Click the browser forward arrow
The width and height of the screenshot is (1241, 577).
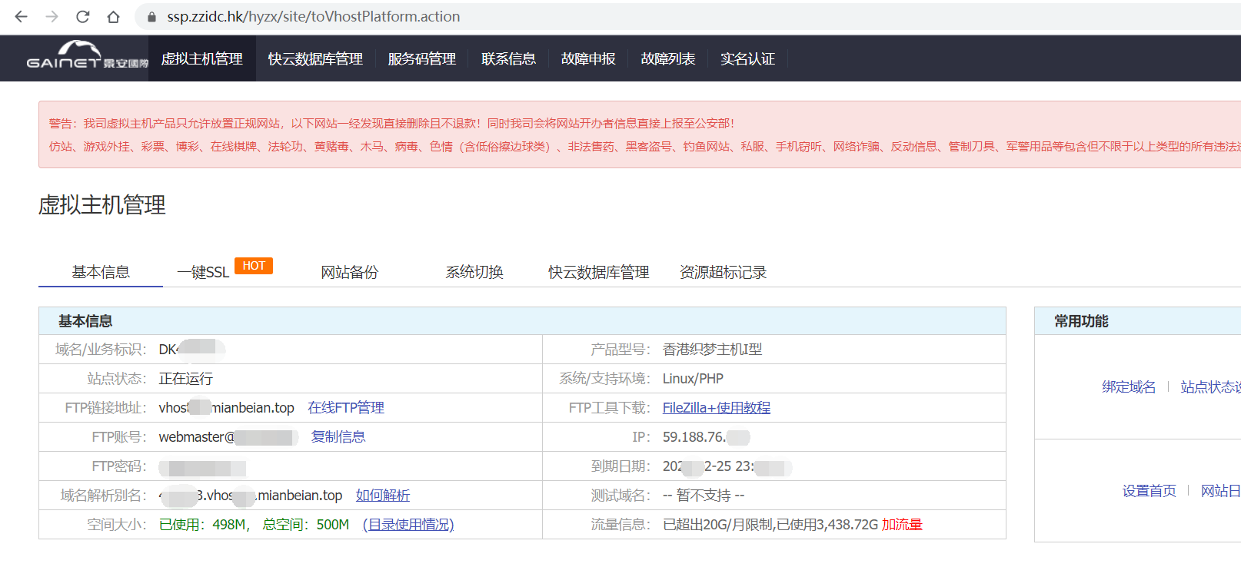click(52, 16)
